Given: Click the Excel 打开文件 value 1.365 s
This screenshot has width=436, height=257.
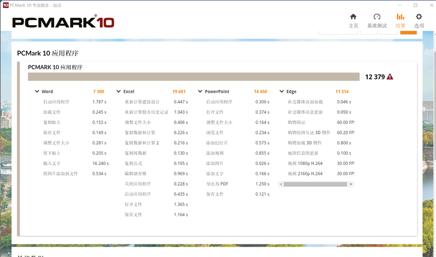Looking at the screenshot, I should [x=181, y=205].
